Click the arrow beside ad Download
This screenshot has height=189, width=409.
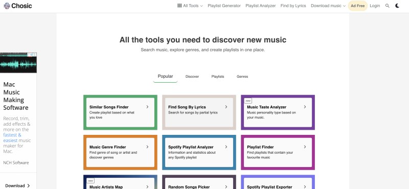(29, 185)
